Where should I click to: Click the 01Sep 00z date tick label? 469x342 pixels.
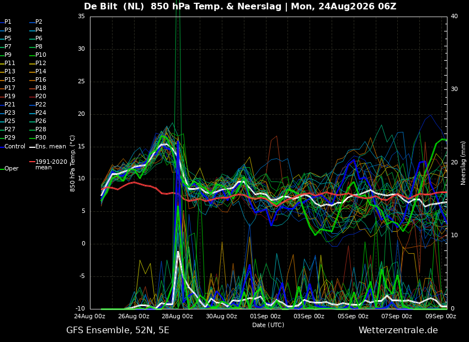[265, 316]
